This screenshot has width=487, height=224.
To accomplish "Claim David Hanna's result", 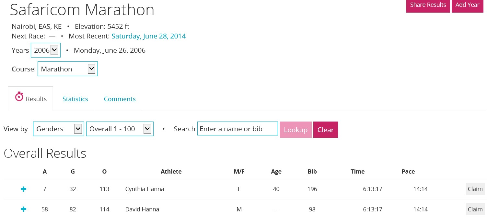I will (x=475, y=209).
